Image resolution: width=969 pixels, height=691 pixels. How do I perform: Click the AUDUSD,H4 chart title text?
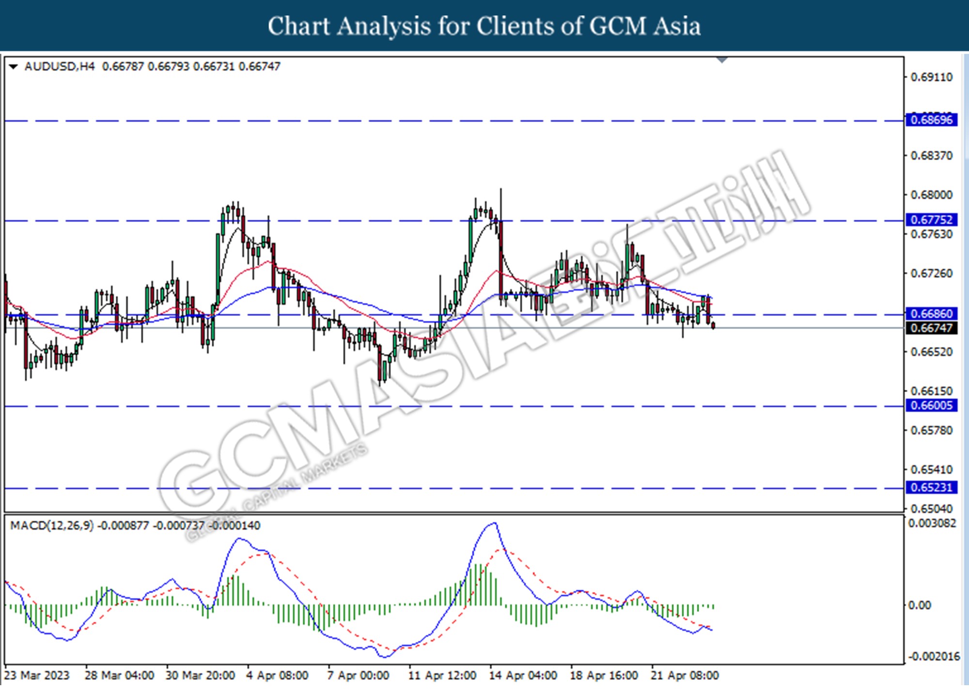(x=60, y=66)
